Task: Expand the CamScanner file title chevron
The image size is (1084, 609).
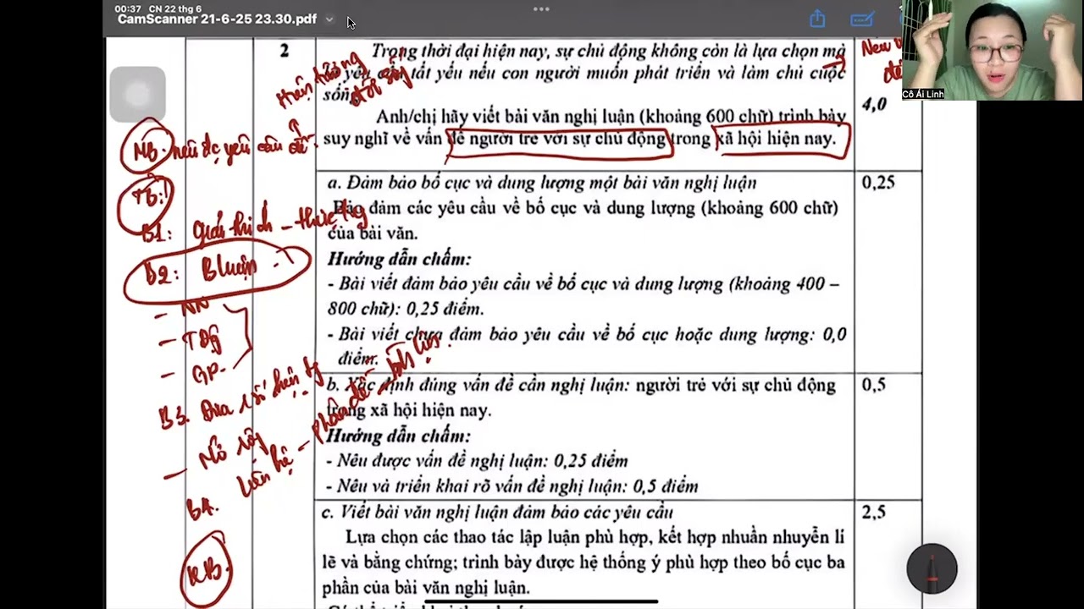Action: point(329,19)
